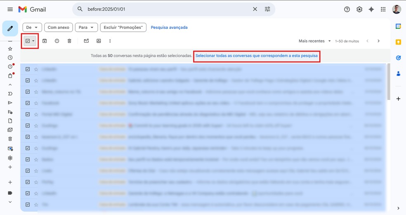This screenshot has height=215, width=406.
Task: Click the Gmail logo
Action: pos(32,9)
